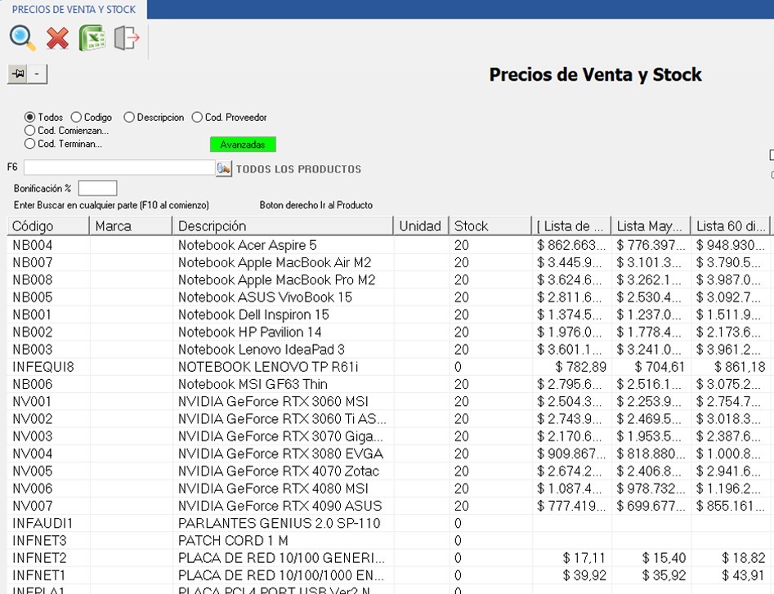Export the list with the Excel icon
Screen dimensions: 774x594
pos(92,38)
